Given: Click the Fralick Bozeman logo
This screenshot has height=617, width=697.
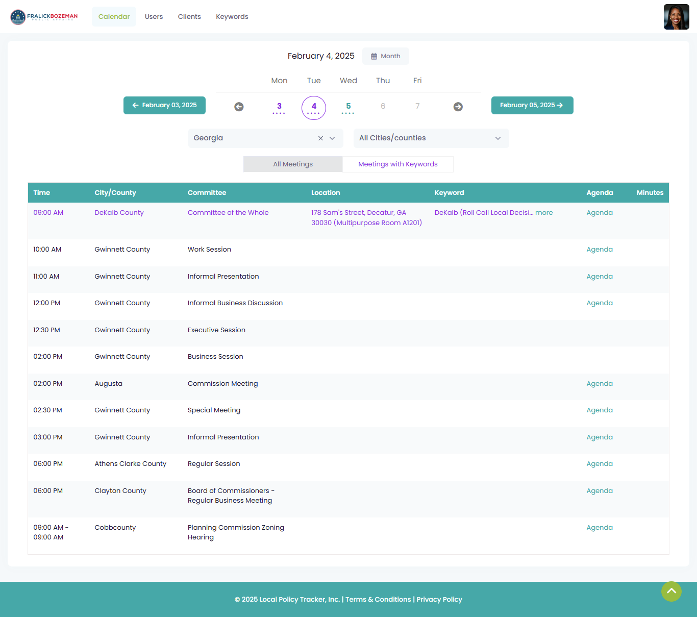Looking at the screenshot, I should click(44, 16).
